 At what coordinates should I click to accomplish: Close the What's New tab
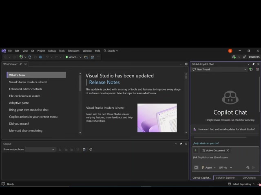pos(25,64)
